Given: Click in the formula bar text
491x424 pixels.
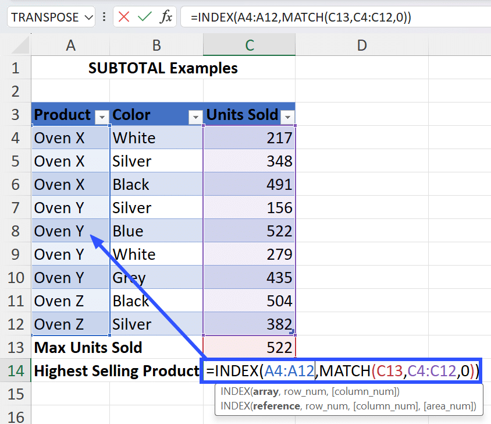Looking at the screenshot, I should point(301,17).
